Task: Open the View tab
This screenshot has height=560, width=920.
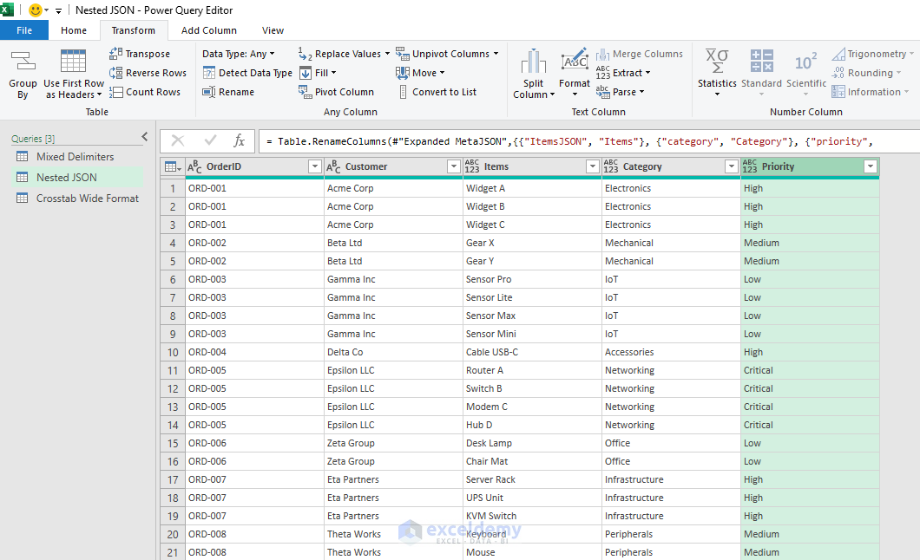Action: pos(273,30)
